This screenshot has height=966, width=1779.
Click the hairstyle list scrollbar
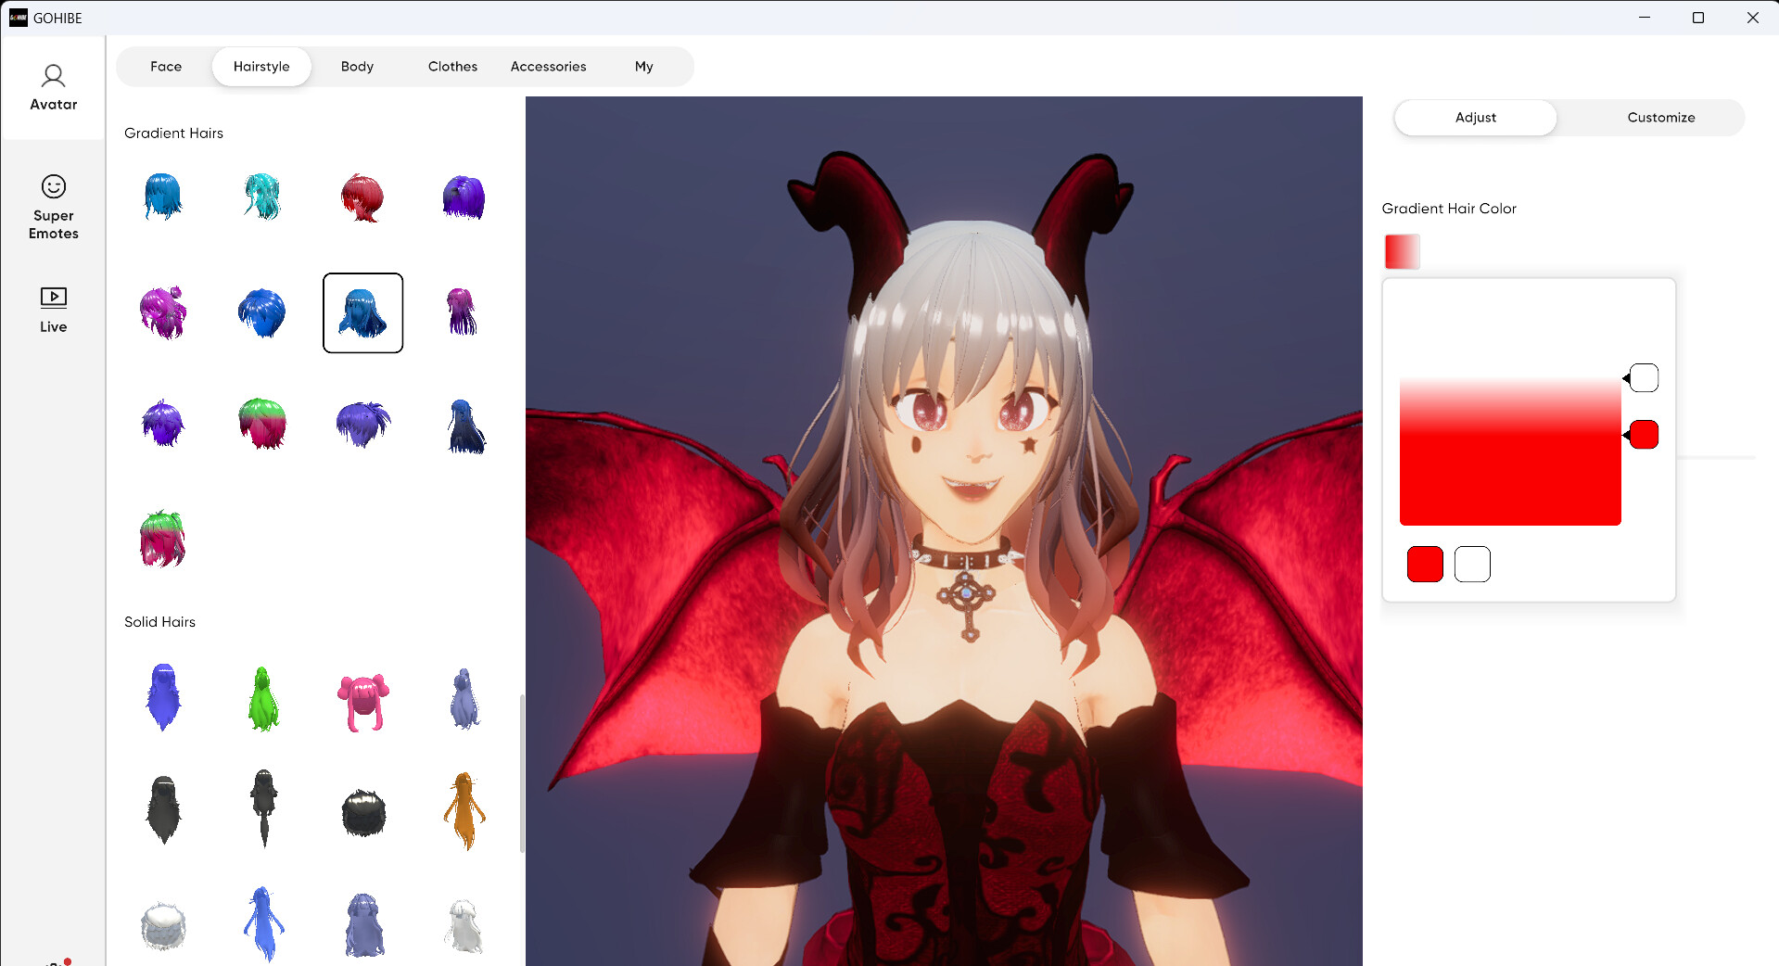(522, 773)
